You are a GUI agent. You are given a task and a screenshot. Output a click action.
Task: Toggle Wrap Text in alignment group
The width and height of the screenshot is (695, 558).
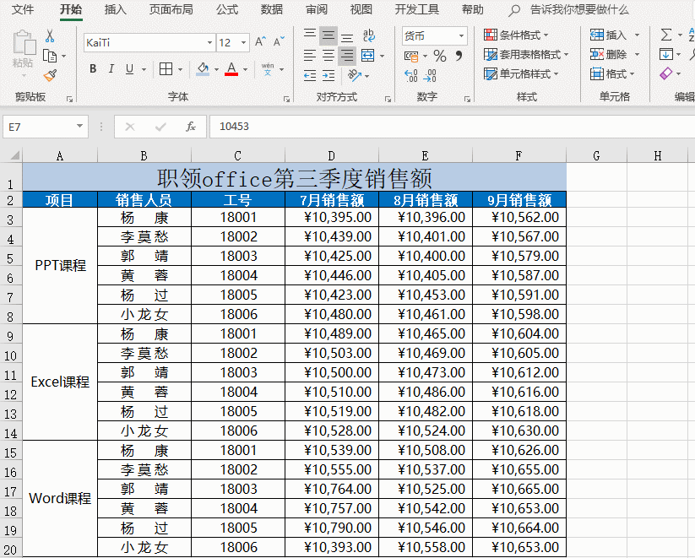(369, 36)
